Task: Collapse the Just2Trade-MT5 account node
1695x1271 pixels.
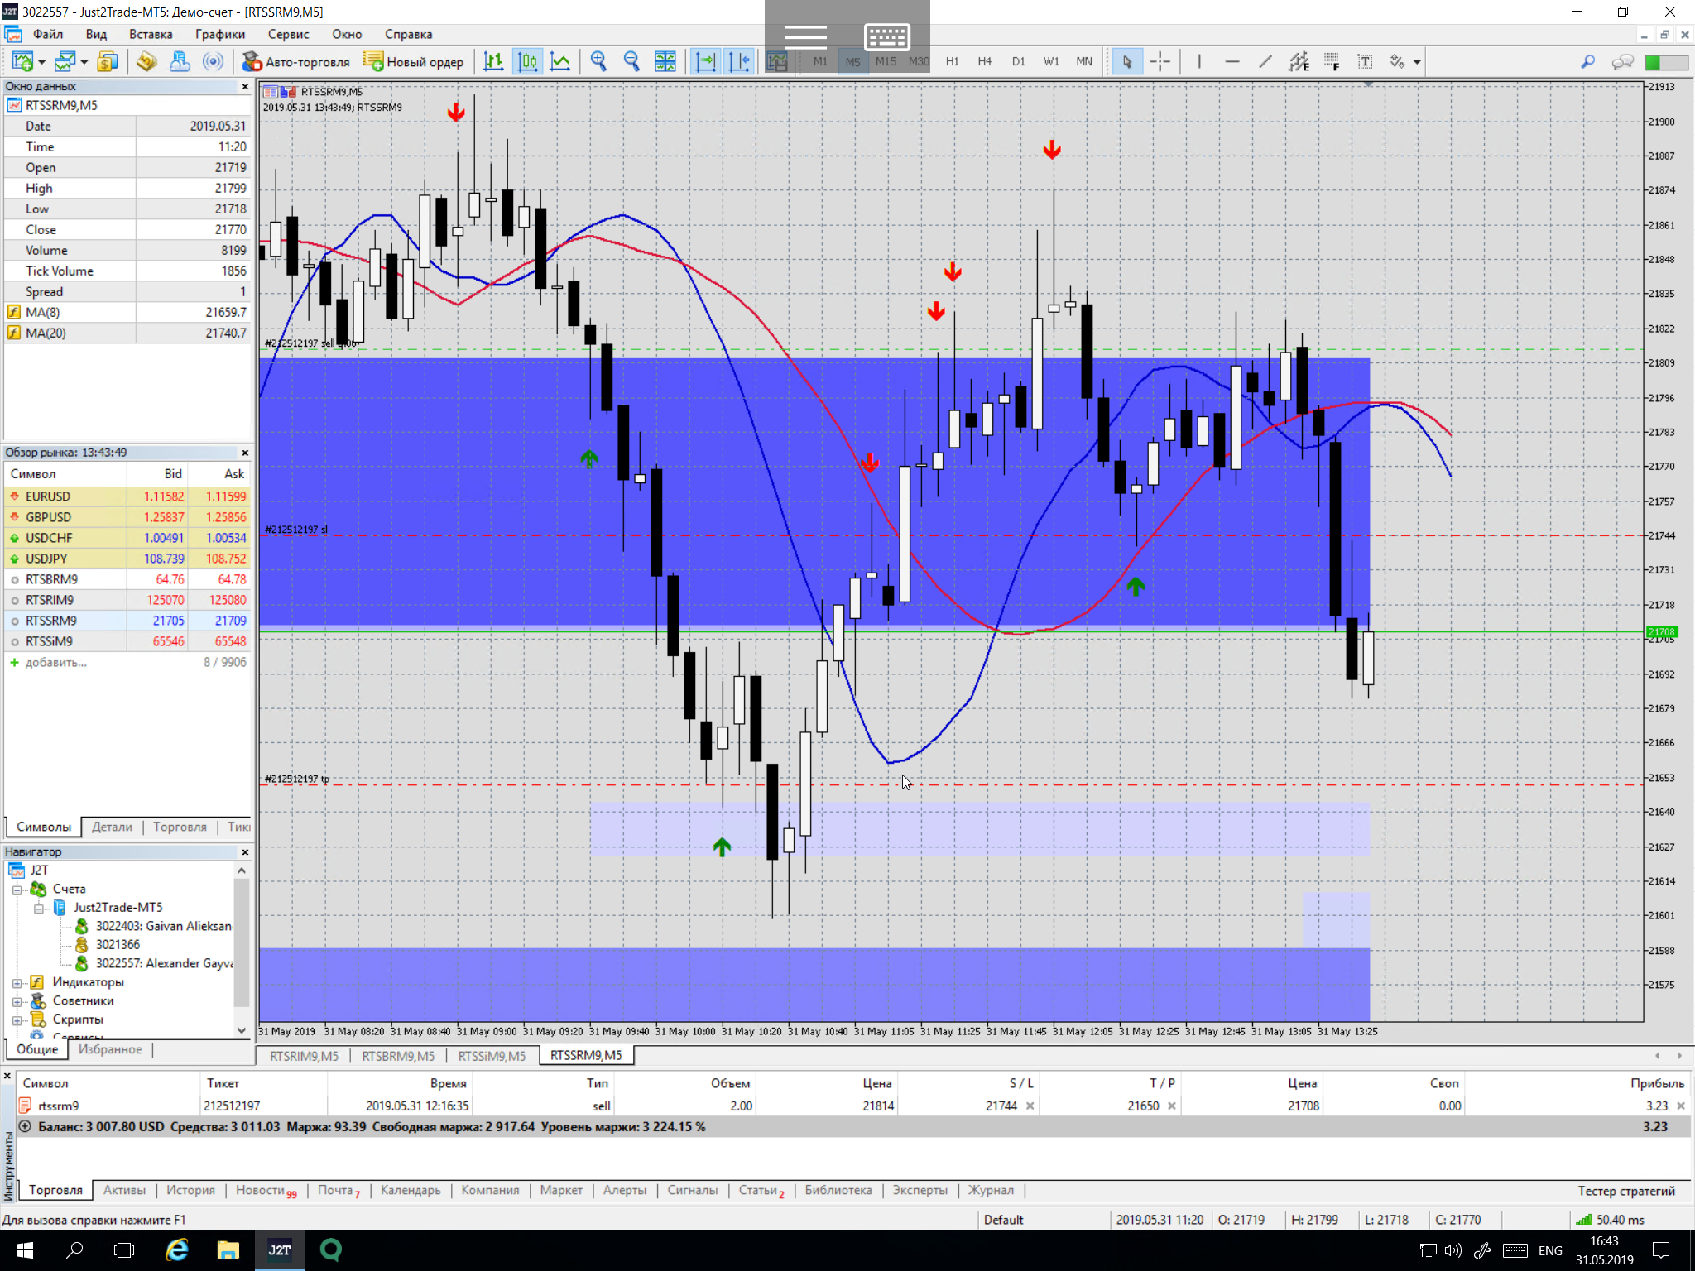Action: pyautogui.click(x=38, y=909)
